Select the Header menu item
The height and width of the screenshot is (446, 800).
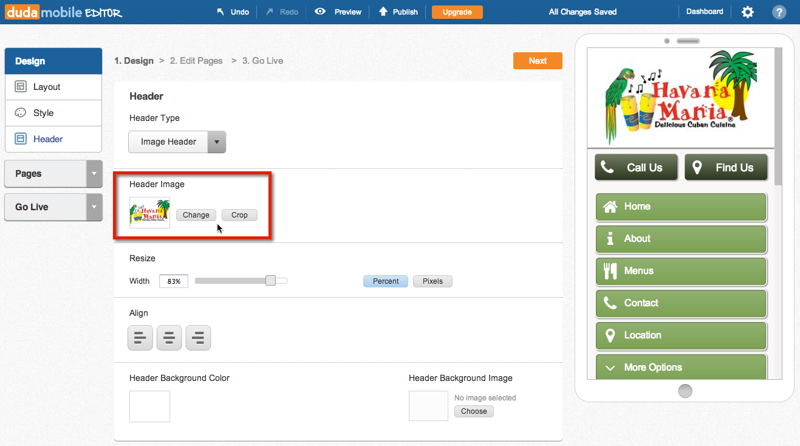tap(53, 139)
